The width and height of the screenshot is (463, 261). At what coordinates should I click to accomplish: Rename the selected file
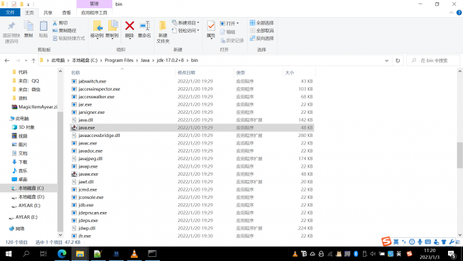pyautogui.click(x=144, y=29)
